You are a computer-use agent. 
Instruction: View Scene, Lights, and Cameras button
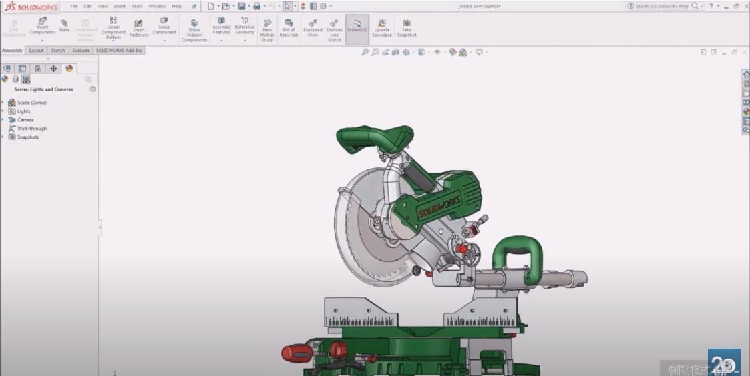(26, 79)
